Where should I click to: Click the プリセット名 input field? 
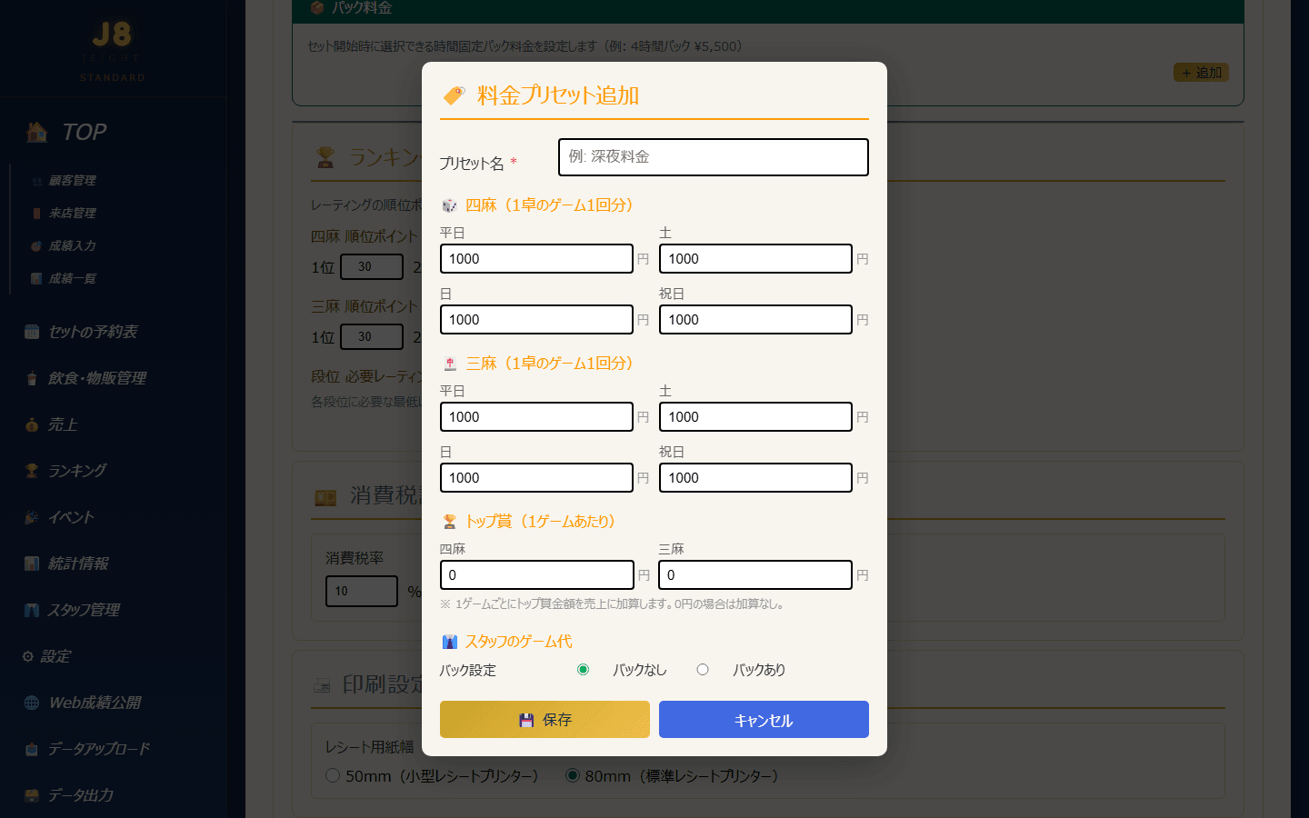tap(714, 157)
